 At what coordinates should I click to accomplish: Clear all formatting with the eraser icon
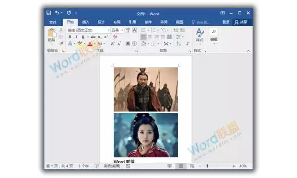[x=116, y=37]
